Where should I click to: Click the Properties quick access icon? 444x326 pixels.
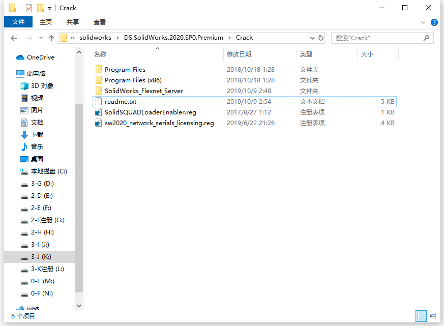click(29, 8)
